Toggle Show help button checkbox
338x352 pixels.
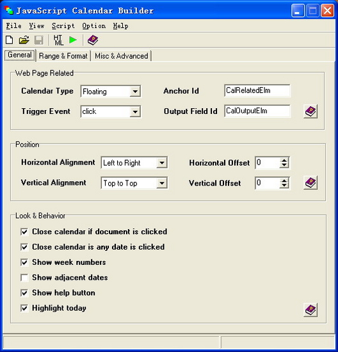(x=24, y=292)
